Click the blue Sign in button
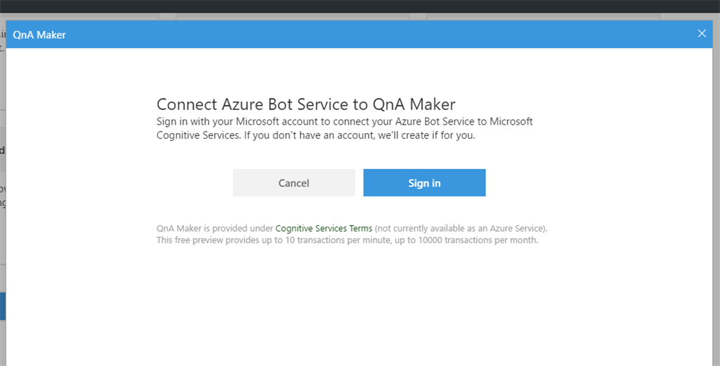 click(424, 183)
